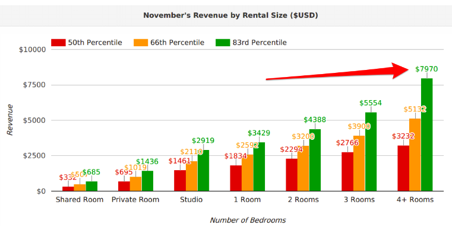Click the green Shared Room bar
The width and height of the screenshot is (452, 230).
coord(91,186)
